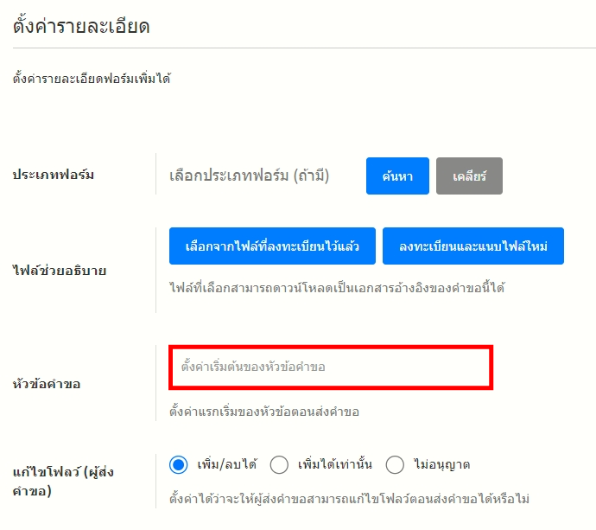This screenshot has width=596, height=530.
Task: Click the flow-editing hint below the radio buttons
Action: point(349,499)
